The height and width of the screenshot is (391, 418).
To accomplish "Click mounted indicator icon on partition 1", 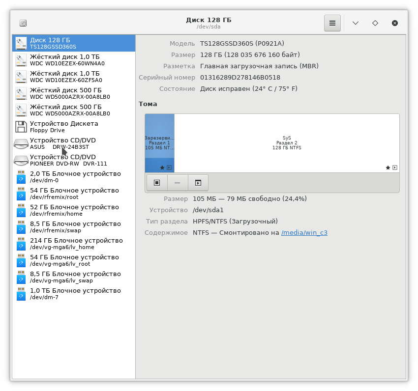I will pos(169,168).
